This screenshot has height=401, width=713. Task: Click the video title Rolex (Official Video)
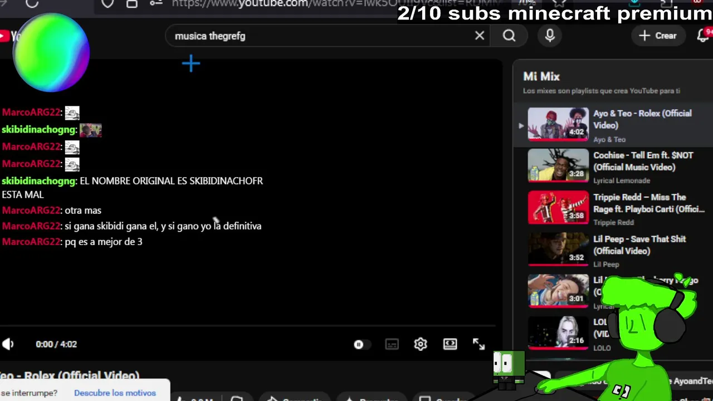[x=70, y=375]
